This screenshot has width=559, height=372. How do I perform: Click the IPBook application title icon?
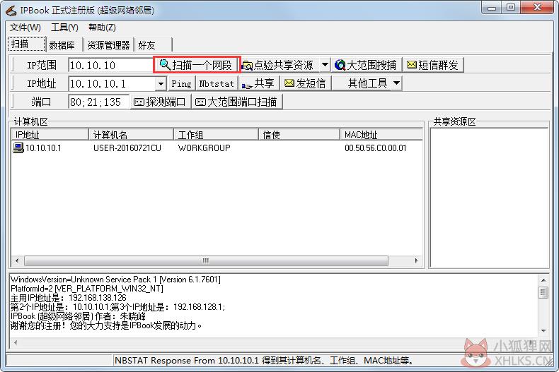[x=11, y=11]
